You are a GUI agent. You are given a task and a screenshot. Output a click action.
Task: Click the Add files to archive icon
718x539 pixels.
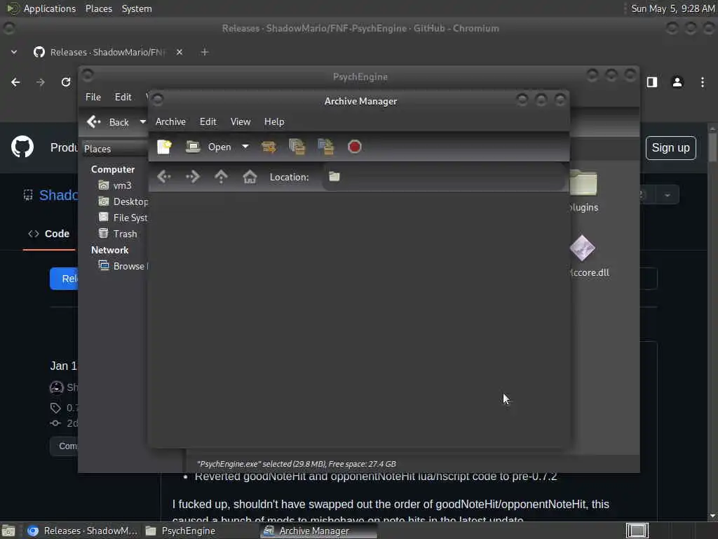coord(297,147)
